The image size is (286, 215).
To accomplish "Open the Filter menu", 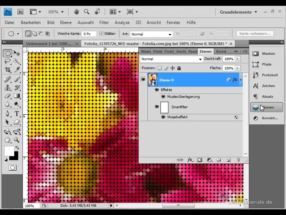I will pyautogui.click(x=104, y=23).
